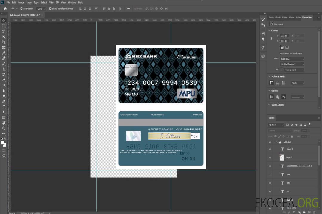Select the Horizontal Type tool

point(4,107)
